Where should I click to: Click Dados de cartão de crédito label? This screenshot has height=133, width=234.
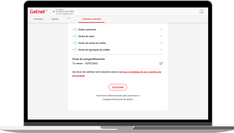click(92, 43)
